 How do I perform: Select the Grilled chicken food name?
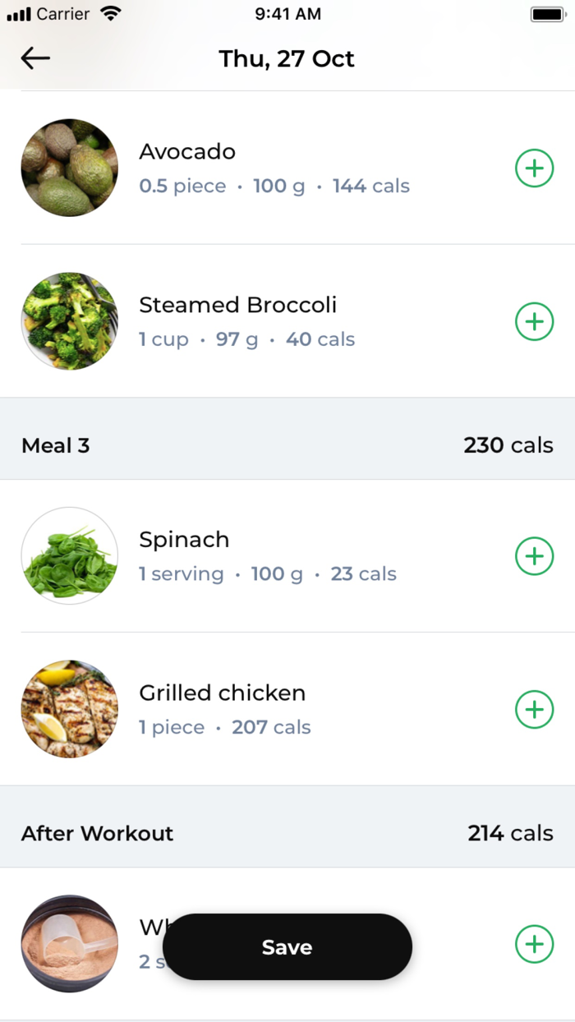point(222,693)
